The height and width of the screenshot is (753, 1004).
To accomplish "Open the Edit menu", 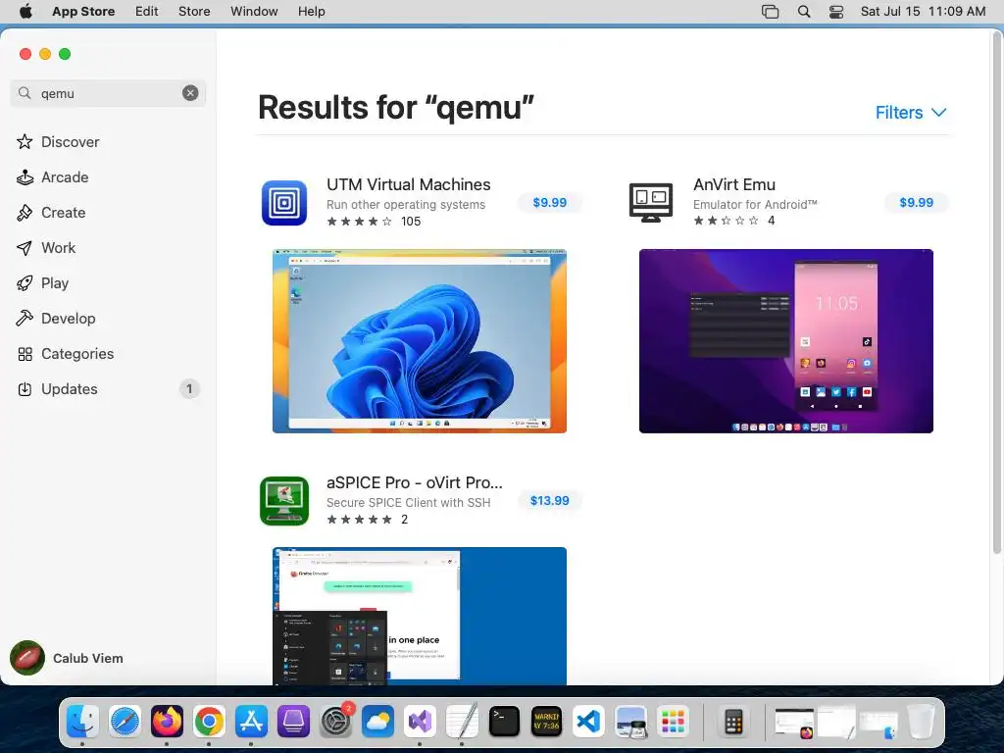I will pyautogui.click(x=147, y=12).
